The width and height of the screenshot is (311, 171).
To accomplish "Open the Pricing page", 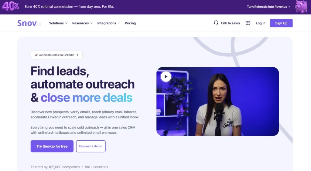I will tap(130, 23).
